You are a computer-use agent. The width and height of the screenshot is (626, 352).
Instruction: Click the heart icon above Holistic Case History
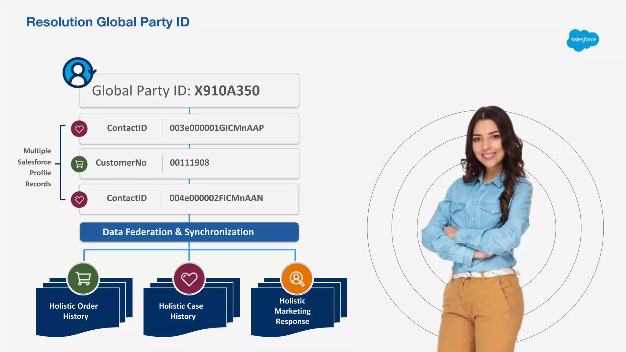pos(189,278)
